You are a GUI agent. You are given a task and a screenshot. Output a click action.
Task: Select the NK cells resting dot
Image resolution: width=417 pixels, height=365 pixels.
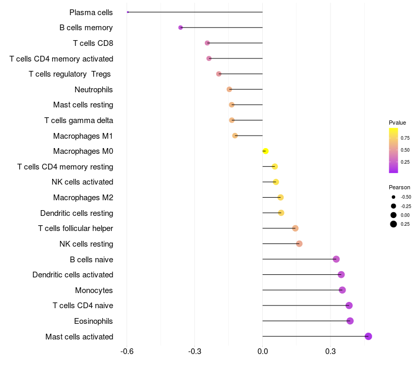pos(299,244)
